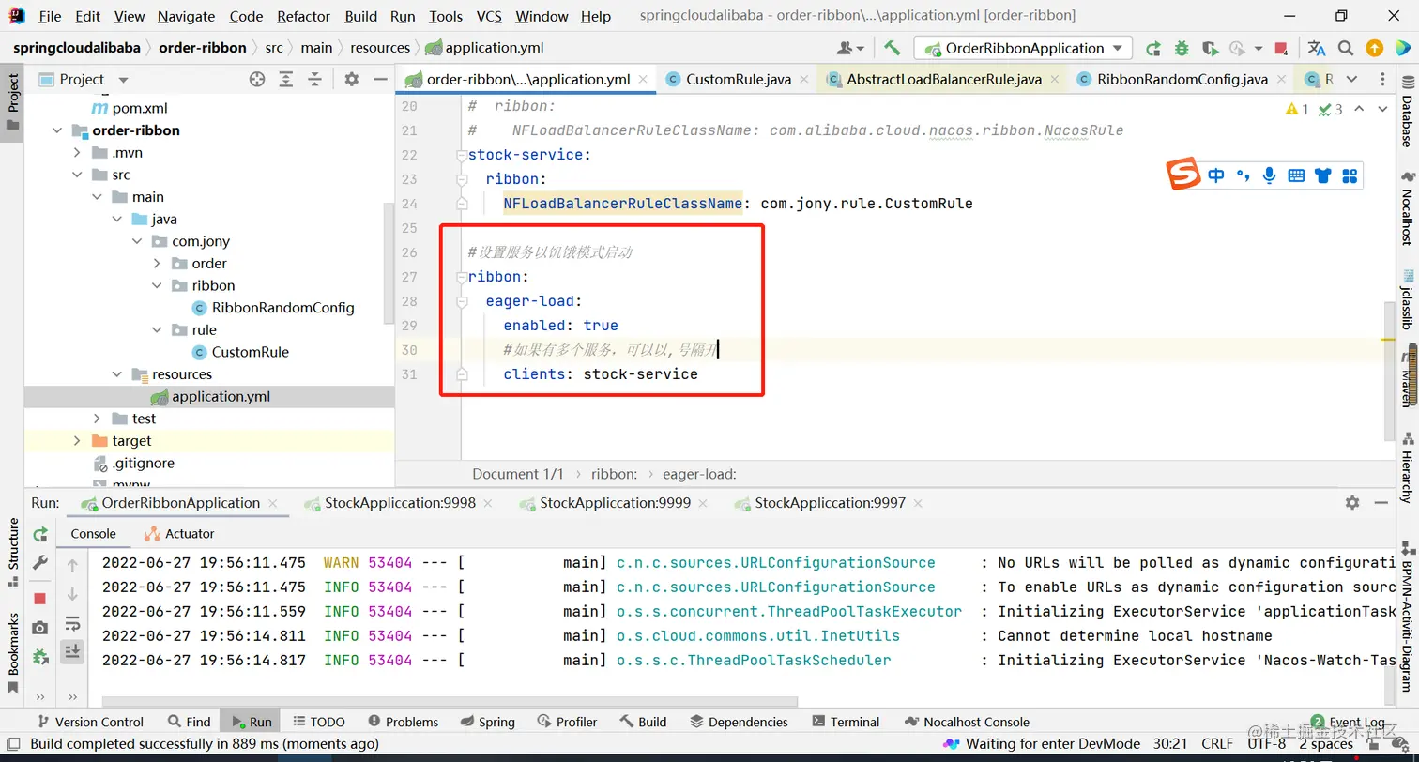Stop the process from the Run panel sidebar
Screen dimensions: 1419x762
coord(39,599)
